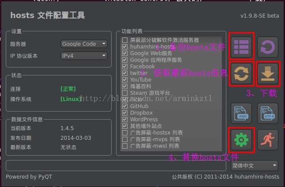Enable 广告屏蔽-hostsx 列表 checkbox
The height and width of the screenshot is (187, 285).
tap(125, 133)
